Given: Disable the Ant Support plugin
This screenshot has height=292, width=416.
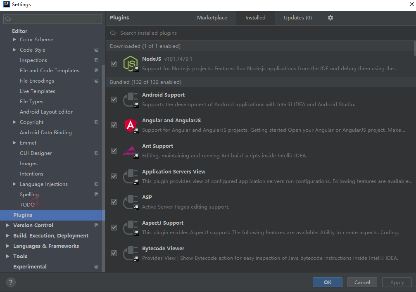Looking at the screenshot, I should (x=114, y=151).
